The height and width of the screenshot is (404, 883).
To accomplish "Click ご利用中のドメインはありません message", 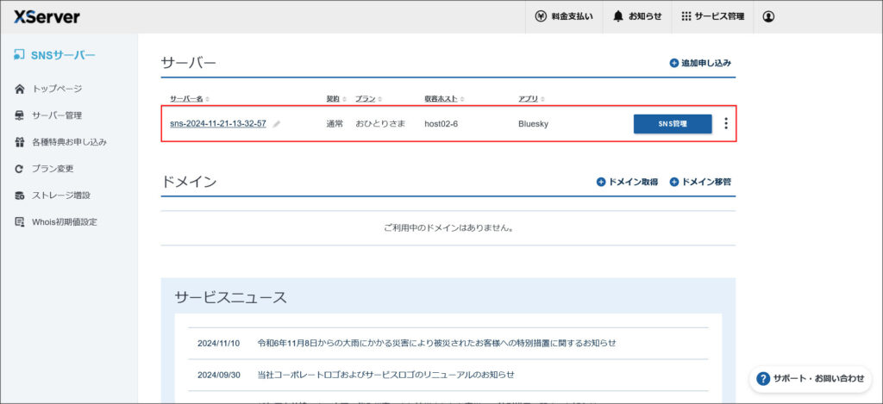I will [x=448, y=228].
